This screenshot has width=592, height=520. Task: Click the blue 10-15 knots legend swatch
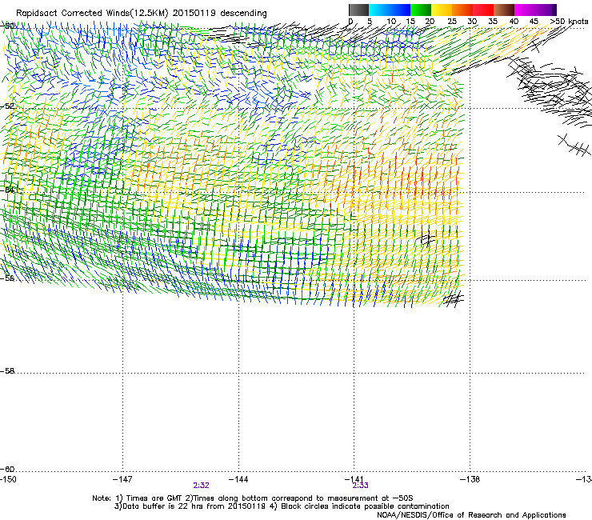click(400, 10)
